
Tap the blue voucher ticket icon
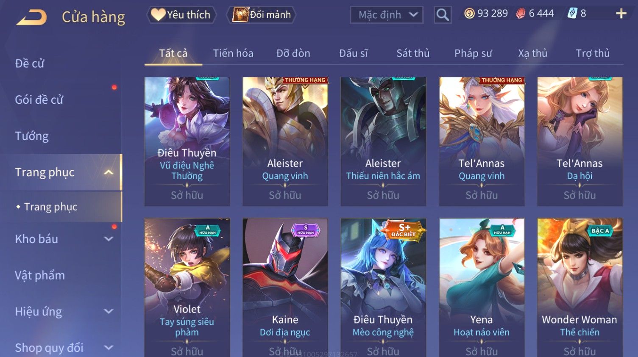[x=572, y=14]
